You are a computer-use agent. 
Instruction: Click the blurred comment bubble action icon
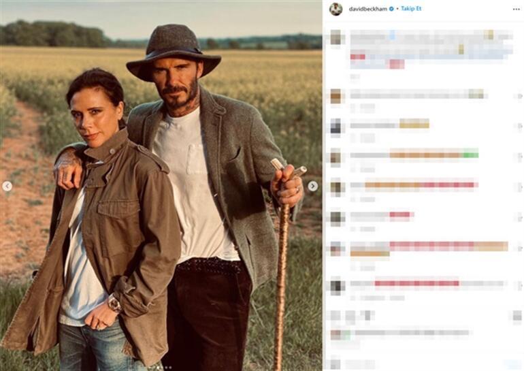[x=350, y=315]
